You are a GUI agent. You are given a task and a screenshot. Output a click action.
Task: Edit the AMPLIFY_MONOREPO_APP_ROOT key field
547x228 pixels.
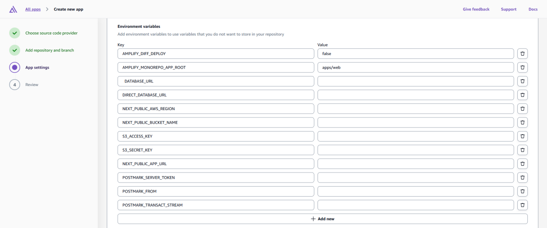click(x=216, y=67)
